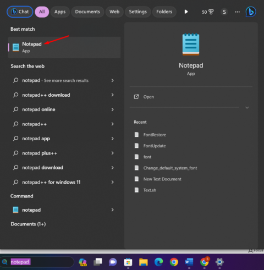Expand arrow for 'notepad++ for windows 11'
Viewport: 264px width, 270px height.
(x=112, y=182)
